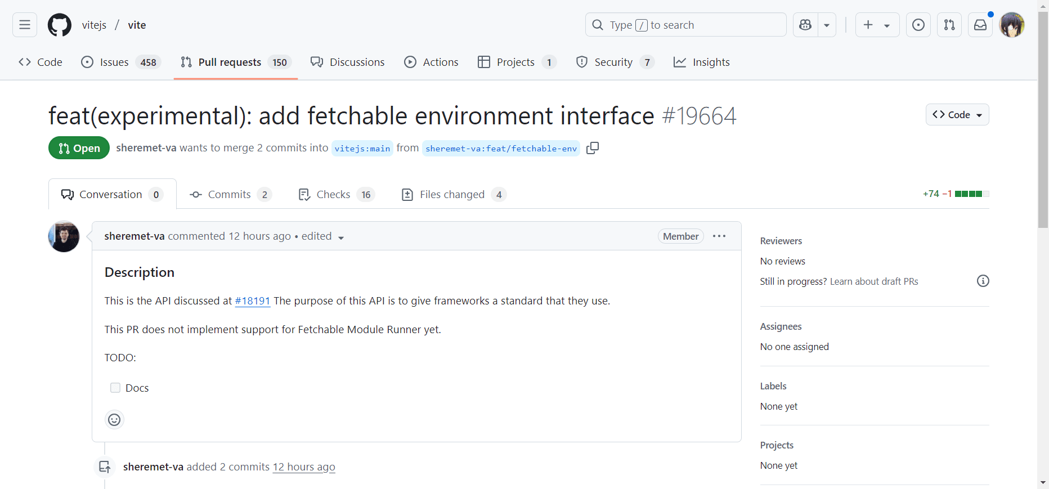Click the diff stat color bar
This screenshot has width=1049, height=489.
click(x=972, y=194)
